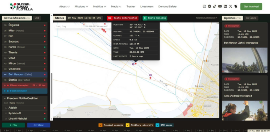Click the orange marker near Haifa
The image size is (270, 132).
pyautogui.click(x=206, y=61)
